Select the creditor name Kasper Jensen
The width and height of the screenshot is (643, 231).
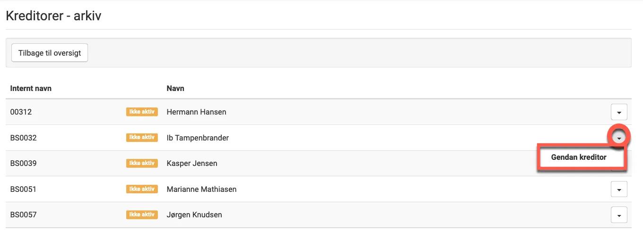click(x=192, y=164)
